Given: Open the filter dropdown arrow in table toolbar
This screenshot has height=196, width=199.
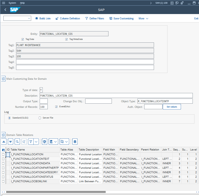Looking at the screenshot, I should [x=36, y=142].
